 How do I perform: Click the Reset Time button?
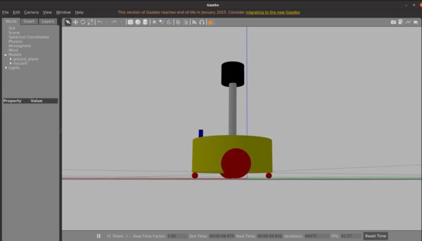375,236
